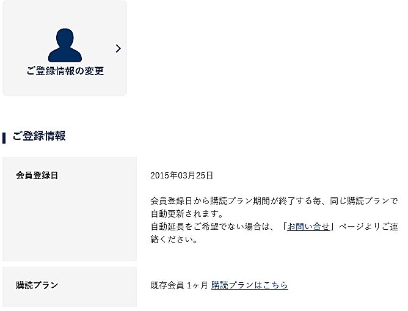Click blank card area above the profile icon
Image resolution: width=408 pixels, height=311 pixels.
tap(65, 14)
